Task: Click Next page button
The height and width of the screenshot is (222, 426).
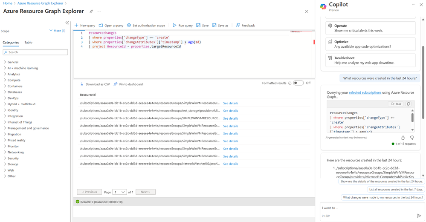Action: 145,192
